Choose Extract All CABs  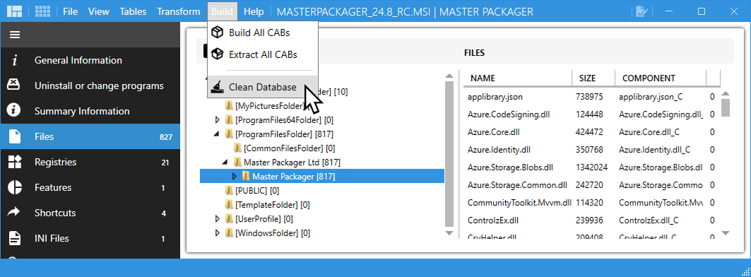pyautogui.click(x=263, y=54)
